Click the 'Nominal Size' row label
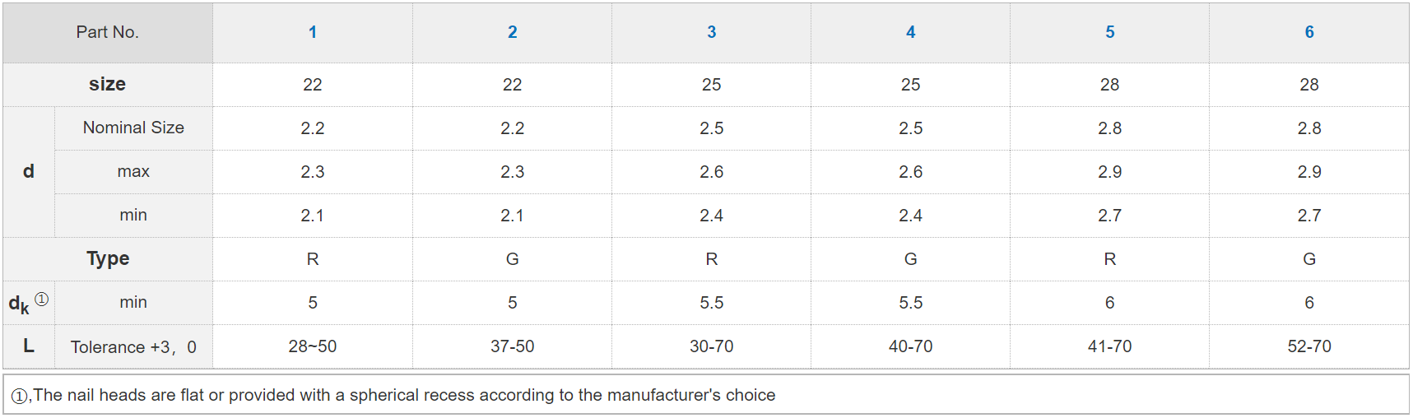 [133, 128]
